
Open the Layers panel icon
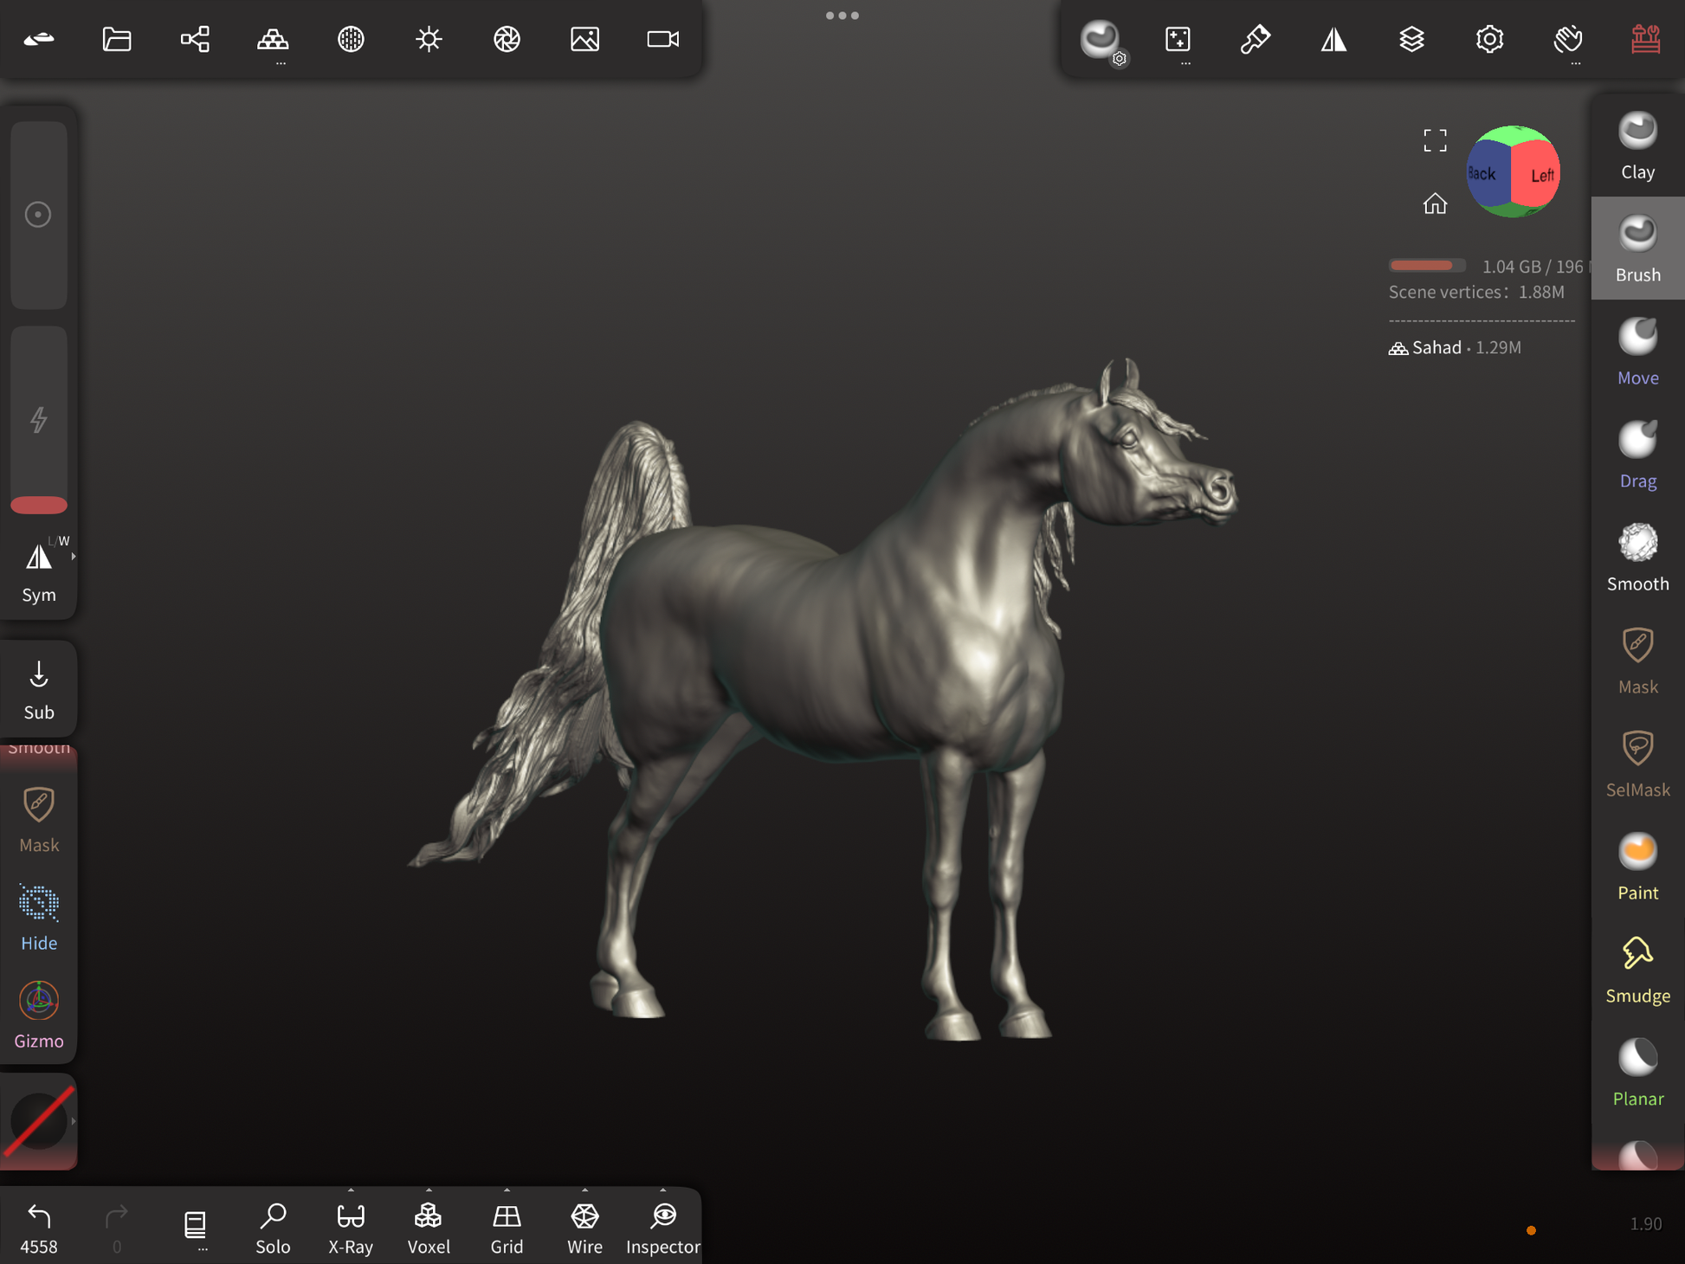(x=1411, y=39)
